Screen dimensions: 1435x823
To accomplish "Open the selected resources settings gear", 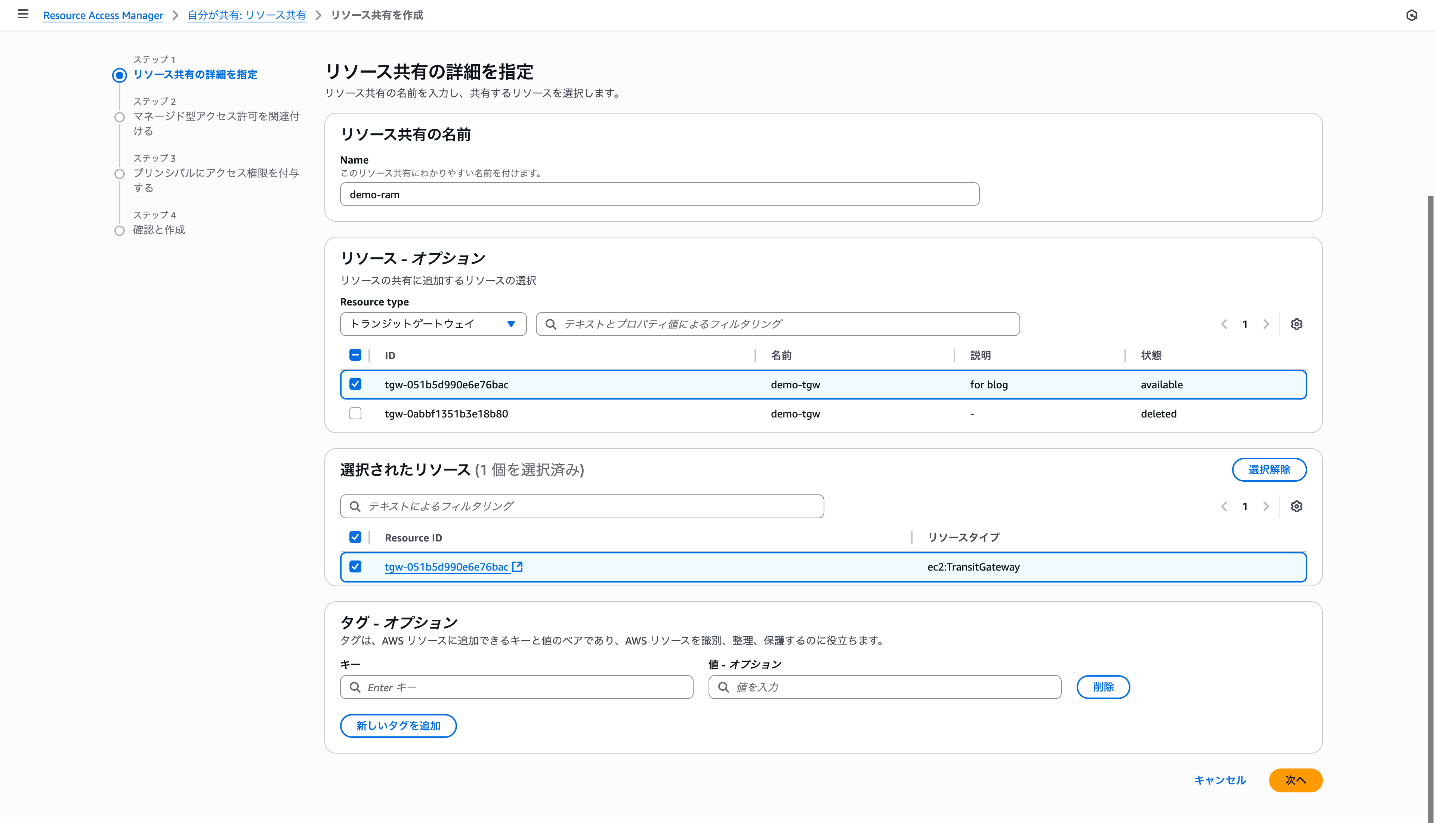I will 1296,506.
